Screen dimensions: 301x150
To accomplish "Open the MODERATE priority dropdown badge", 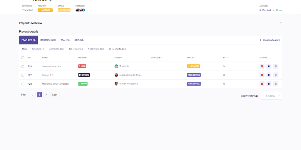I will (45, 10).
